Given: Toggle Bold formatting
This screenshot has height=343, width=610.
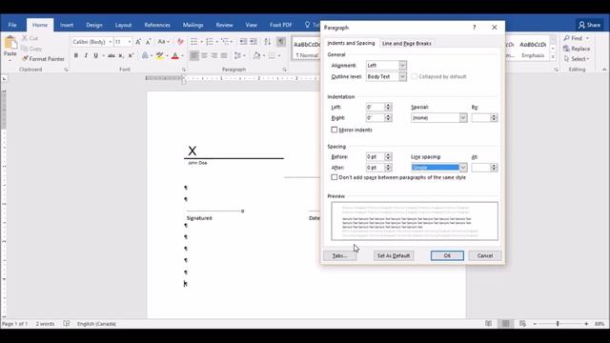Looking at the screenshot, I should click(76, 55).
